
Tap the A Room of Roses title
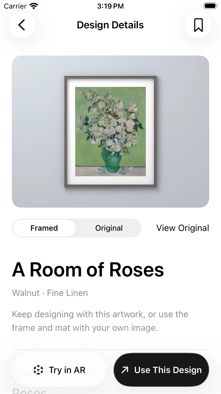pyautogui.click(x=88, y=270)
